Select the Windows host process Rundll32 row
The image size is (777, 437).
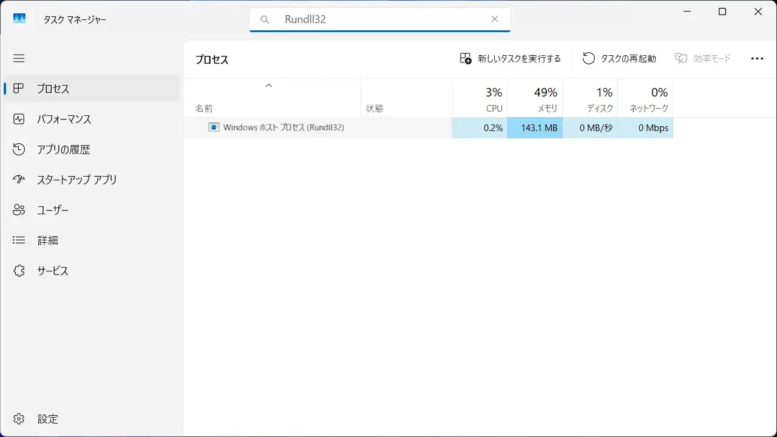[x=429, y=128]
